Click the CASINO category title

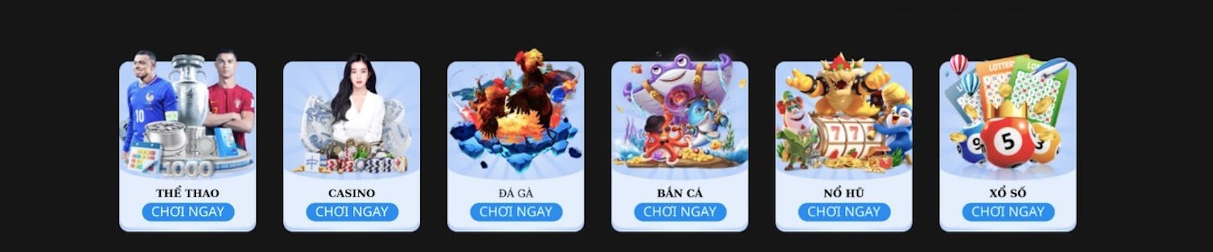tap(352, 193)
